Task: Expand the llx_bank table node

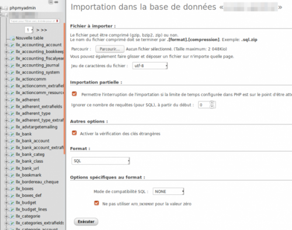Action: point(6,134)
